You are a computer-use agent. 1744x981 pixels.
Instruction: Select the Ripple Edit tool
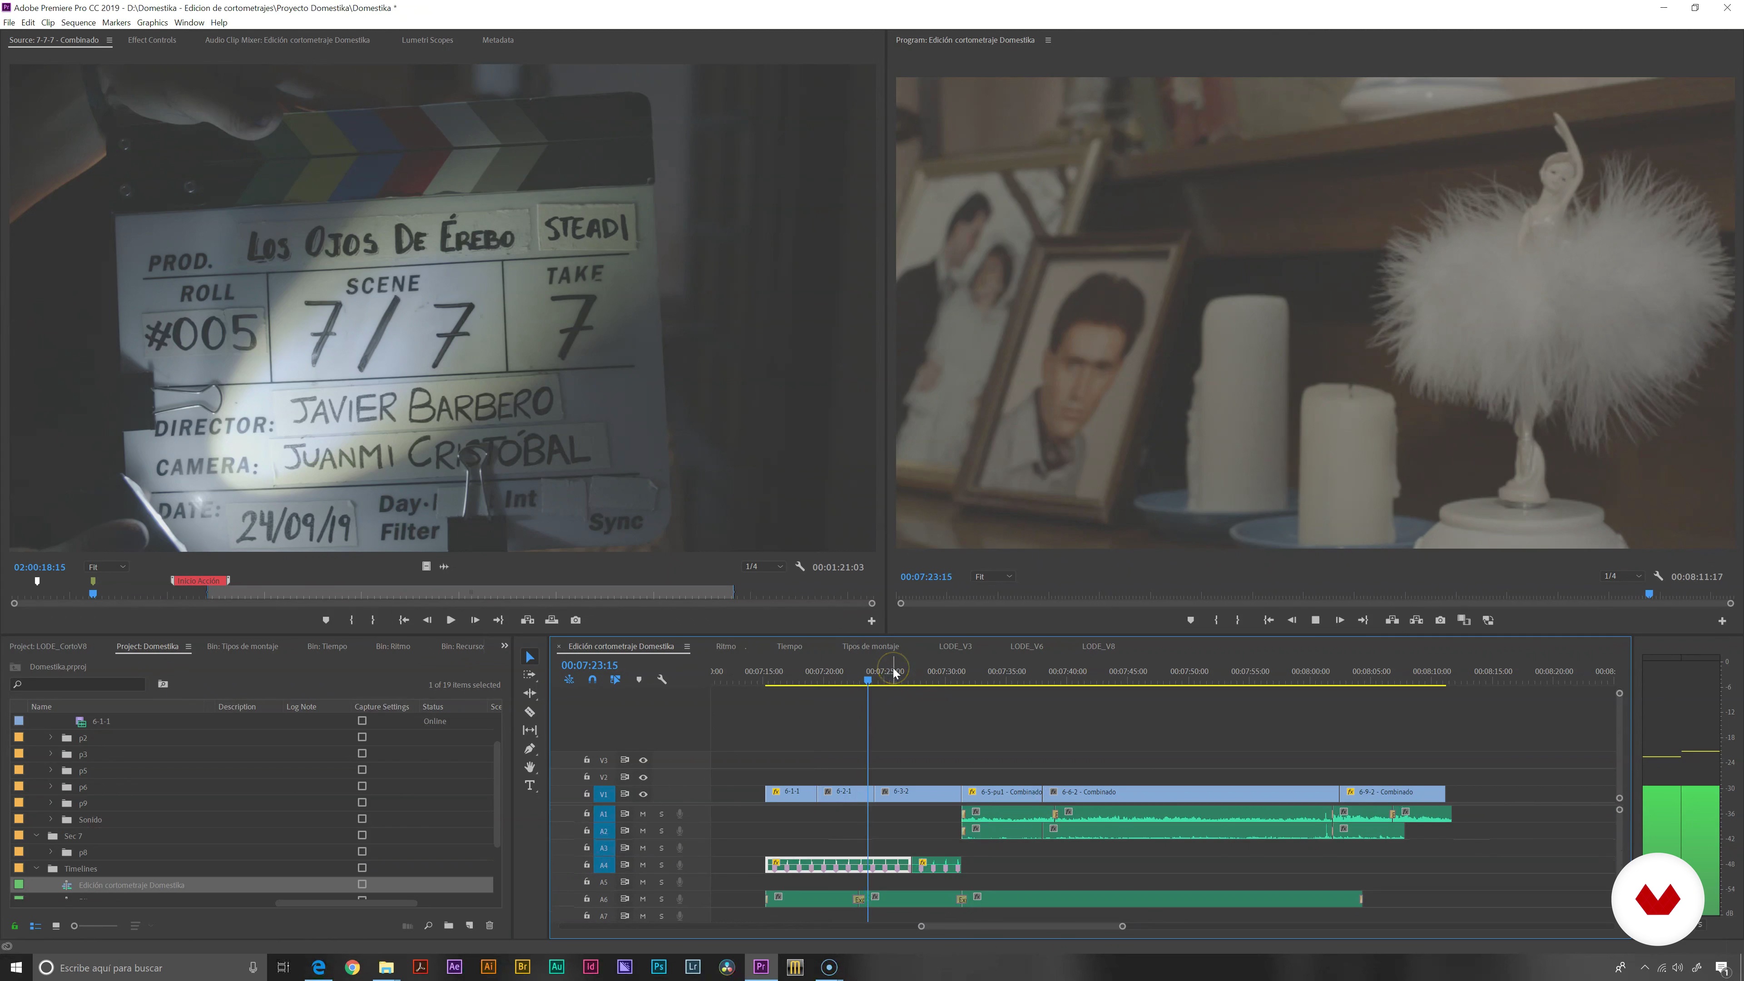[530, 693]
